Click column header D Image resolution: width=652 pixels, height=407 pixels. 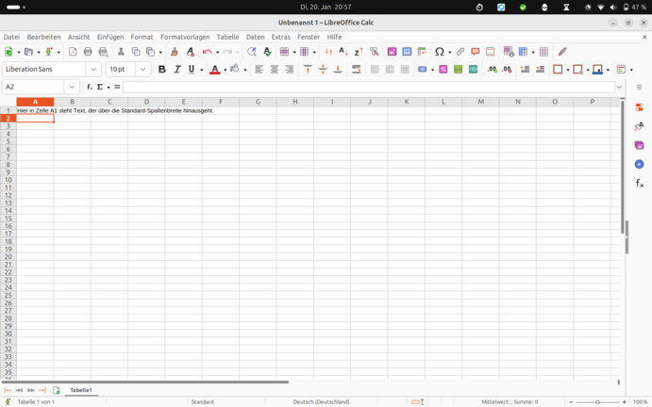[x=146, y=102]
